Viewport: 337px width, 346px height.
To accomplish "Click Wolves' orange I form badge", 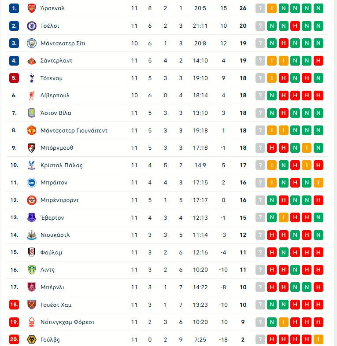I will point(318,339).
